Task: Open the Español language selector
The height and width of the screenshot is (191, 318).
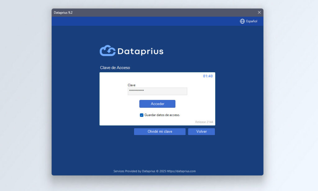Action: pos(252,21)
